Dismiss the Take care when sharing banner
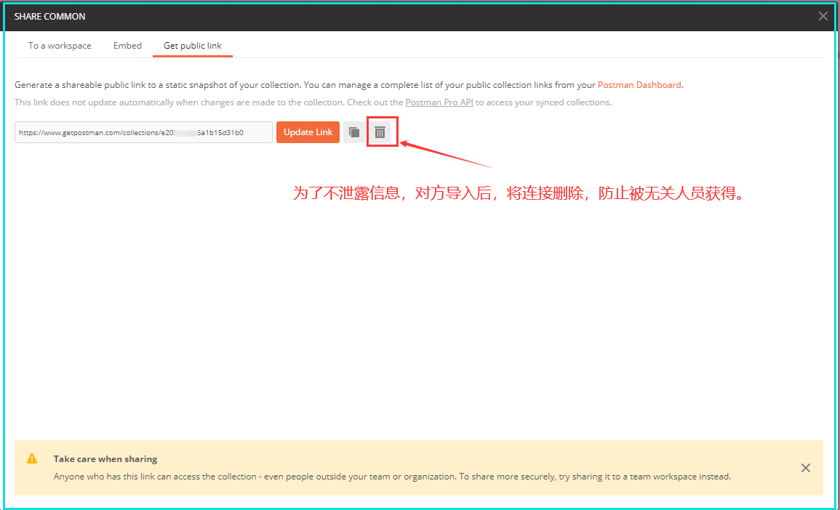 [x=805, y=468]
